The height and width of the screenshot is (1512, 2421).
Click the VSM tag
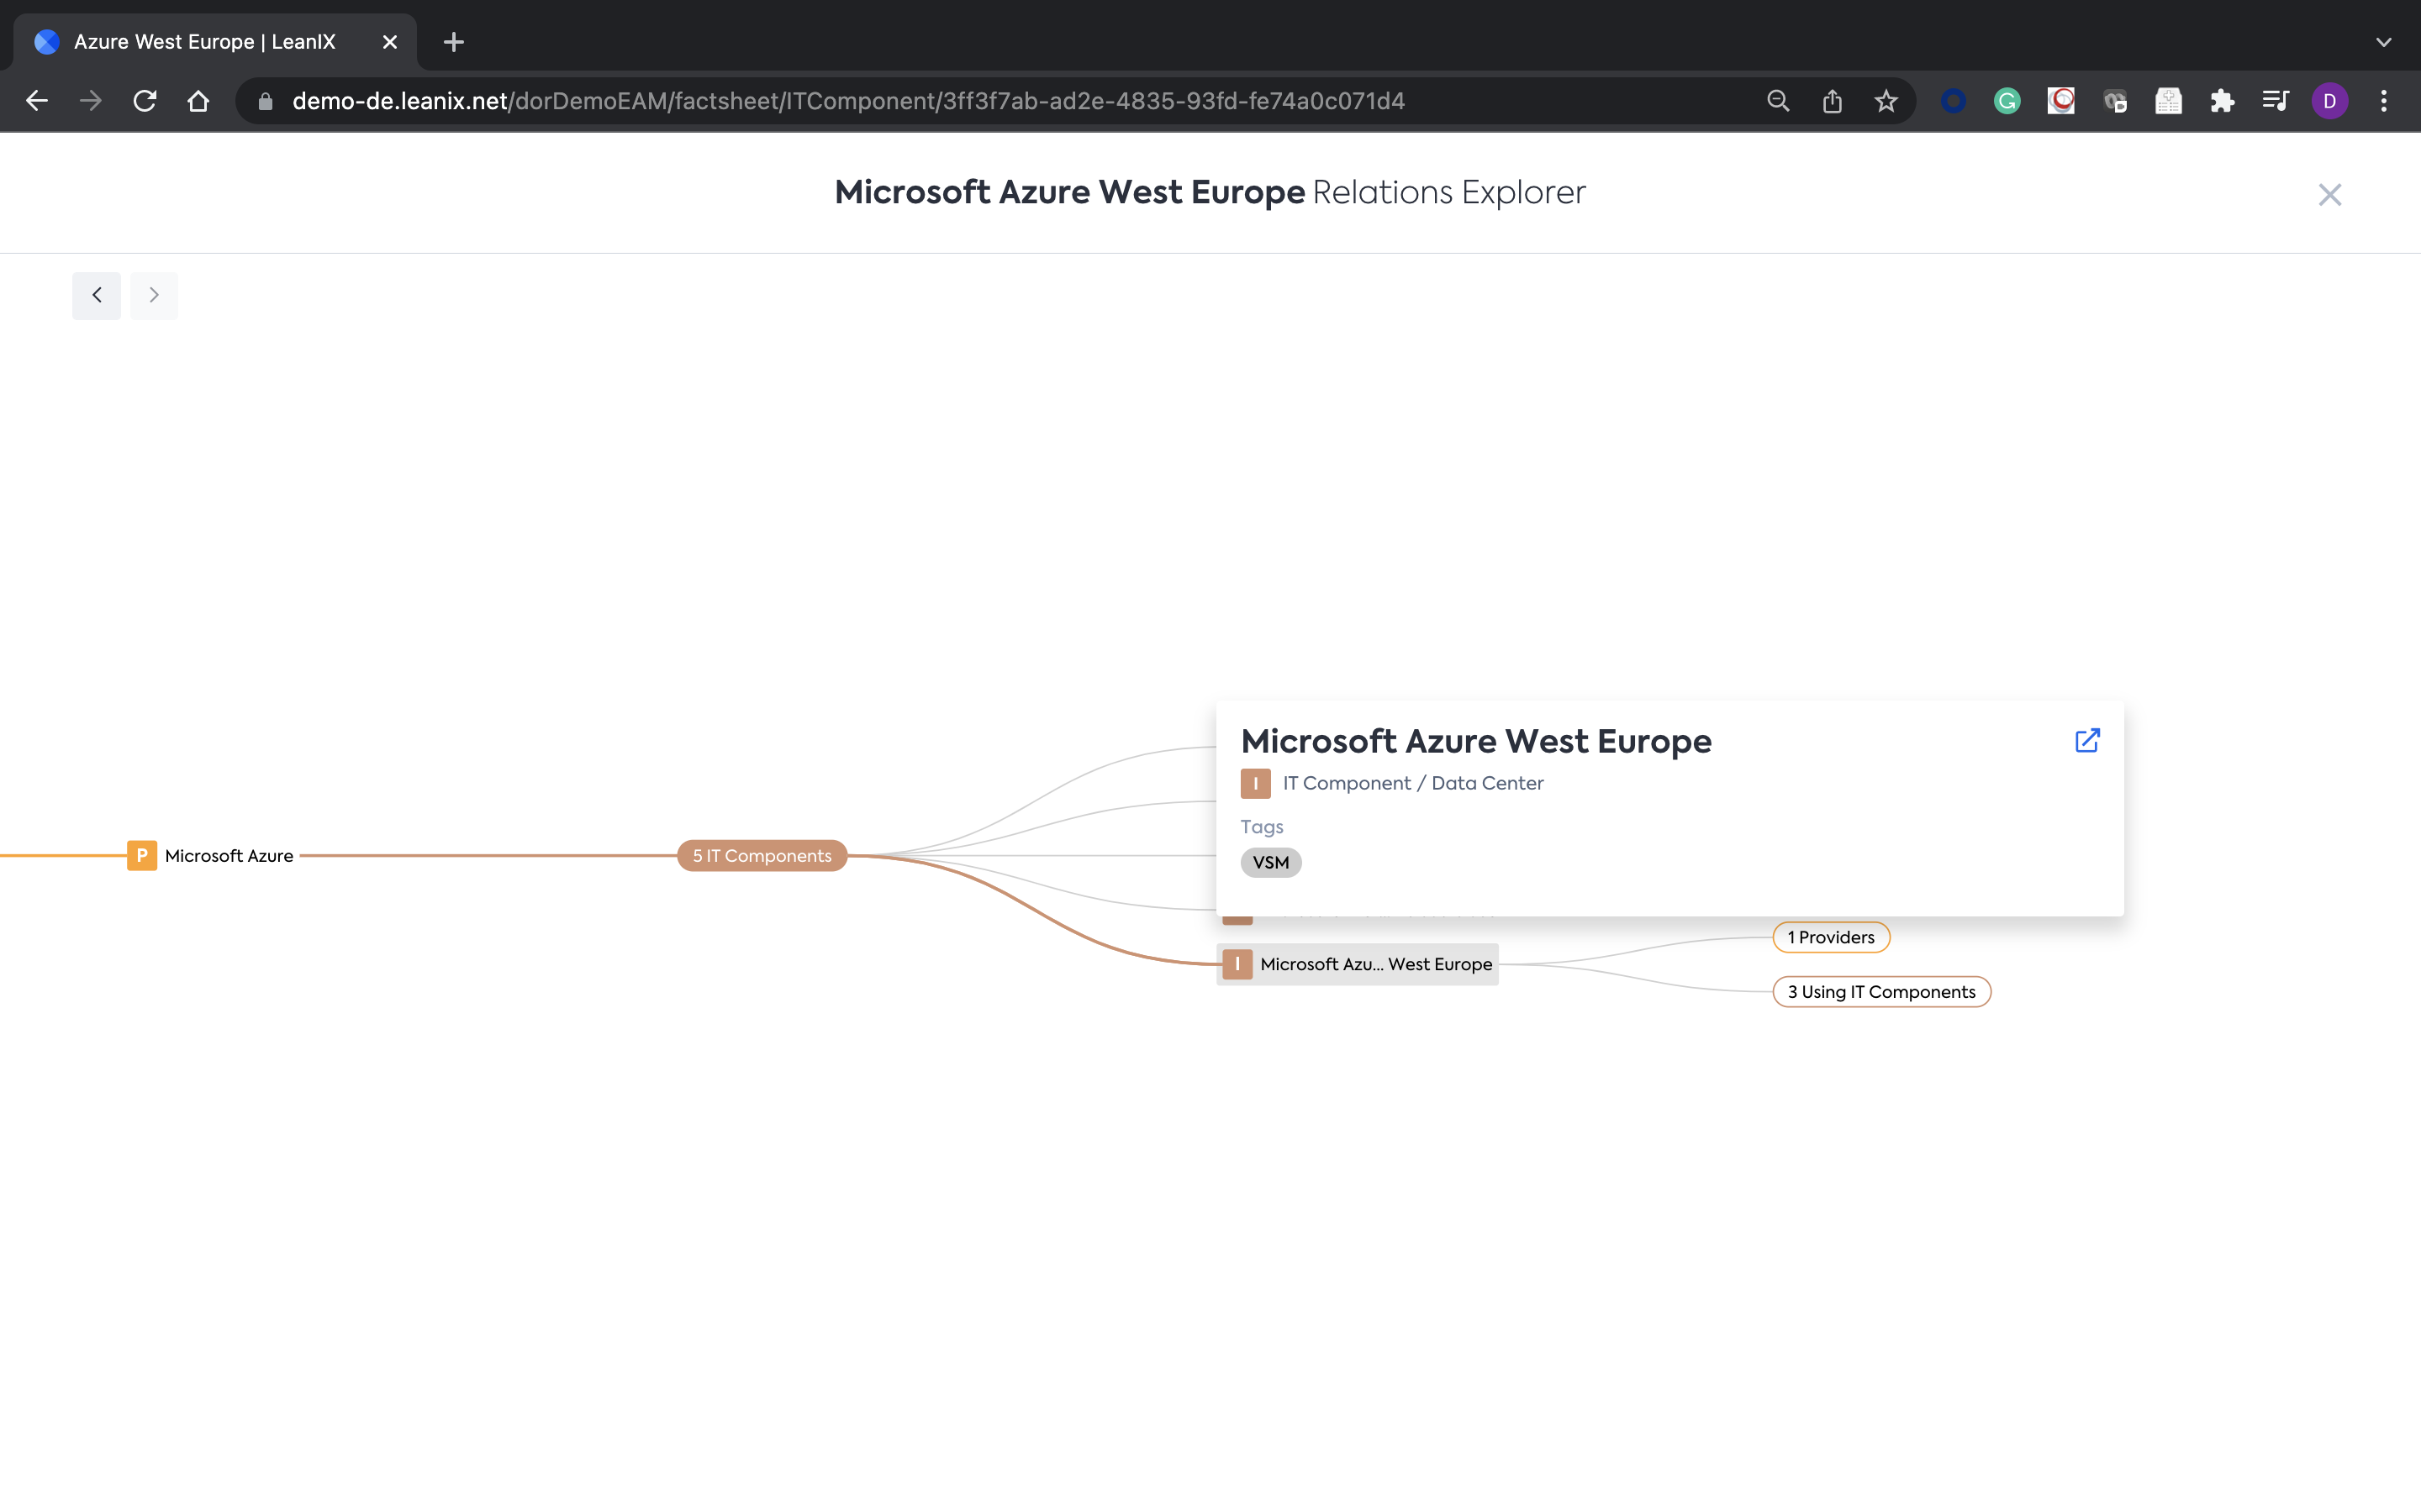coord(1270,862)
